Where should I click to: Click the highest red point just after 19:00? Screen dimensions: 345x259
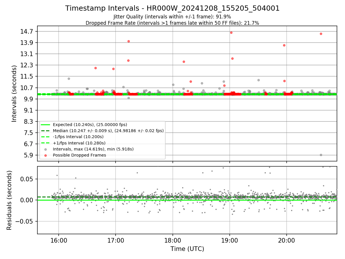coord(231,33)
